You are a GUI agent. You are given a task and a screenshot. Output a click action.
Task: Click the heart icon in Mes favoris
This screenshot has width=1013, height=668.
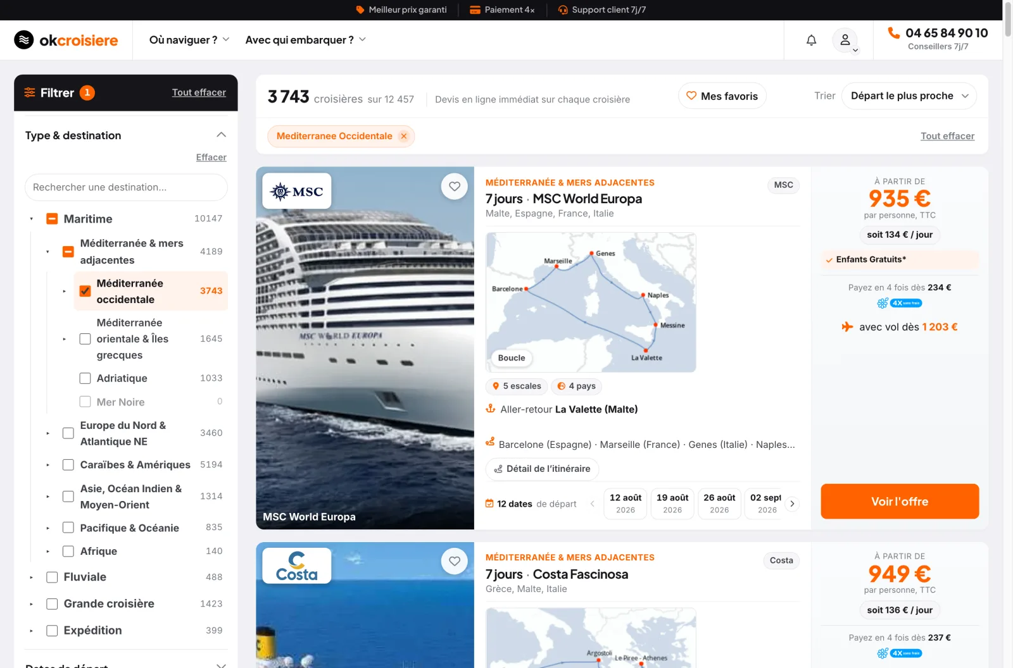[x=691, y=96]
